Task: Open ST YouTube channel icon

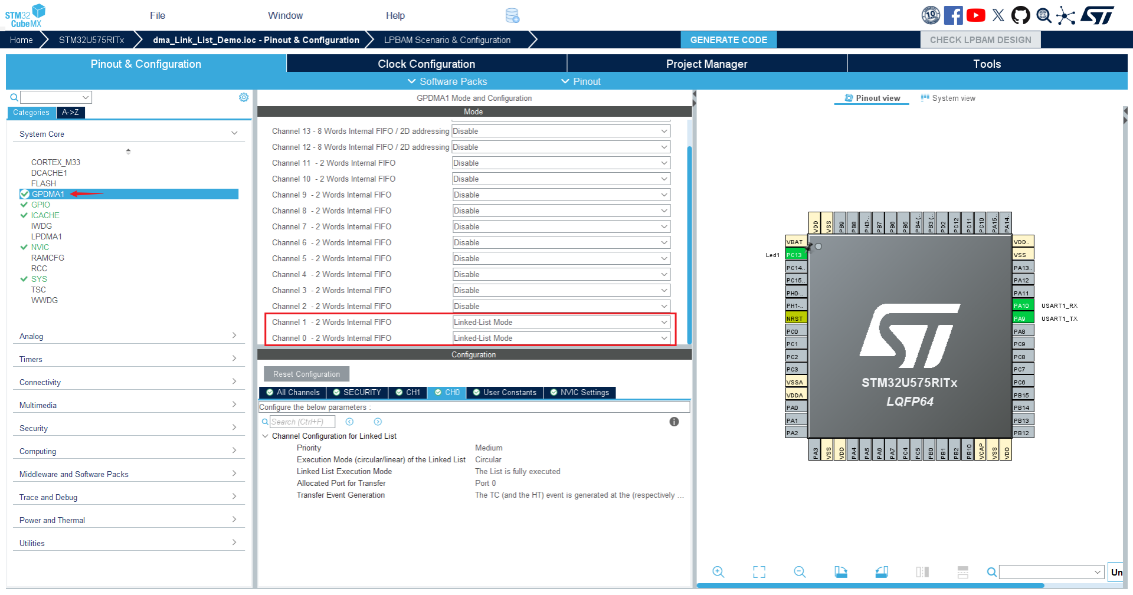Action: (975, 15)
